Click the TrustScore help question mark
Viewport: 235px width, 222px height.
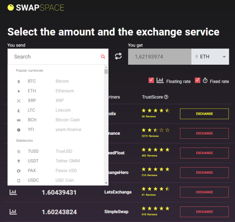point(166,97)
